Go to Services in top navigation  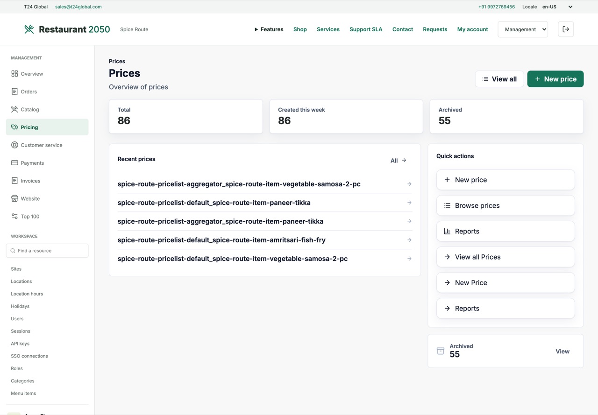(x=328, y=29)
